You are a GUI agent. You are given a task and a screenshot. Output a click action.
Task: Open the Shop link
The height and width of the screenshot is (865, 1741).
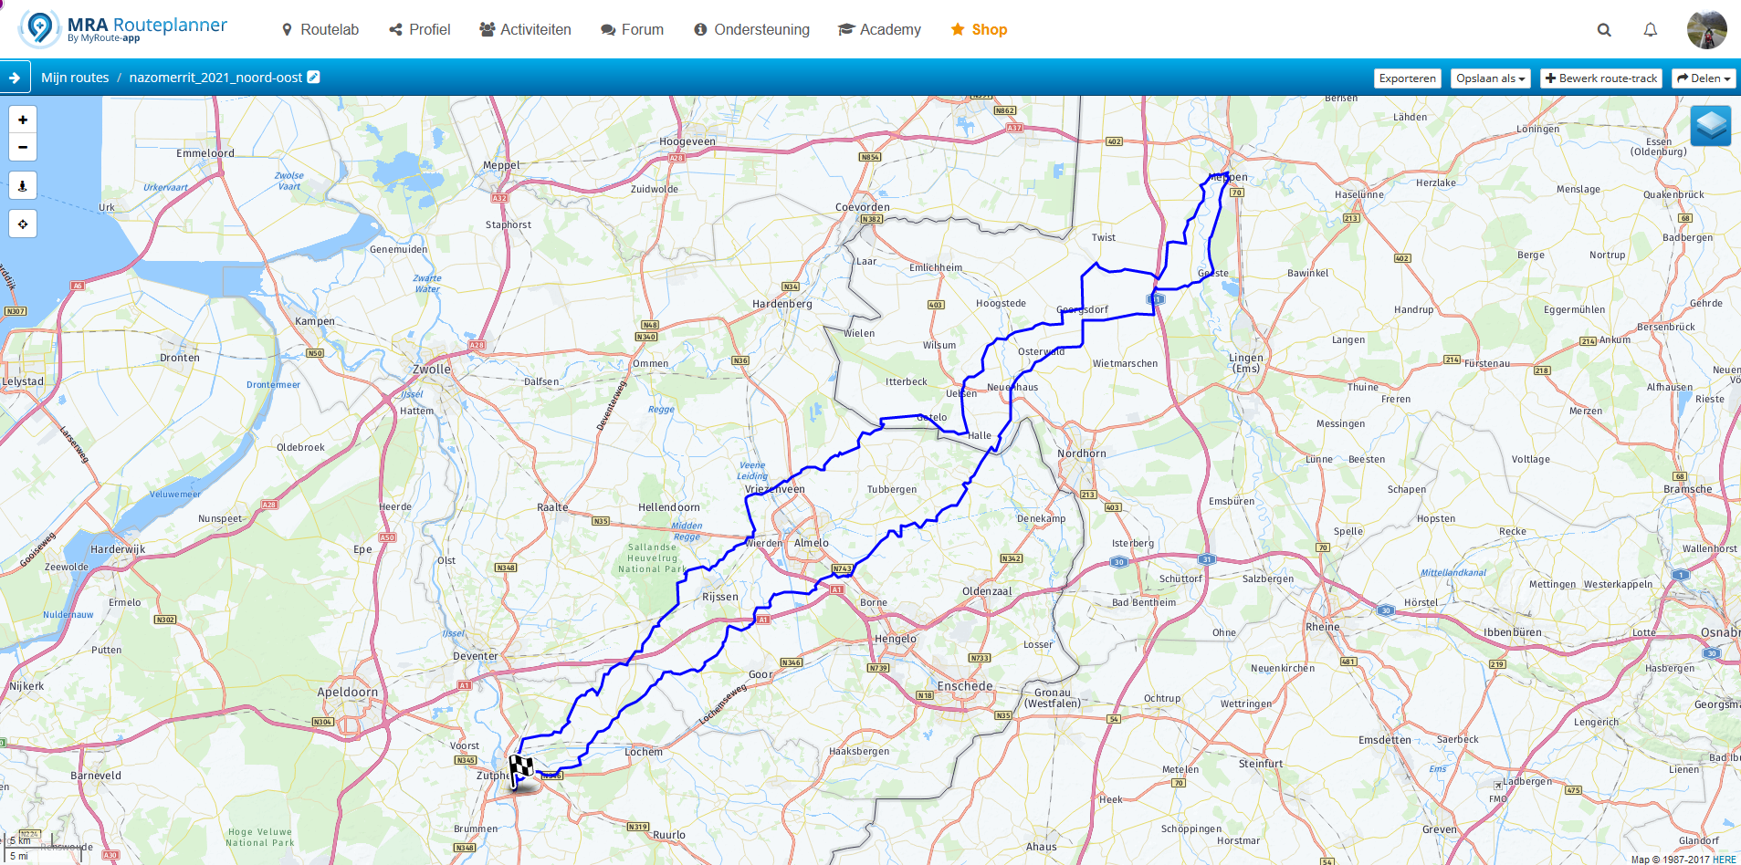point(979,30)
